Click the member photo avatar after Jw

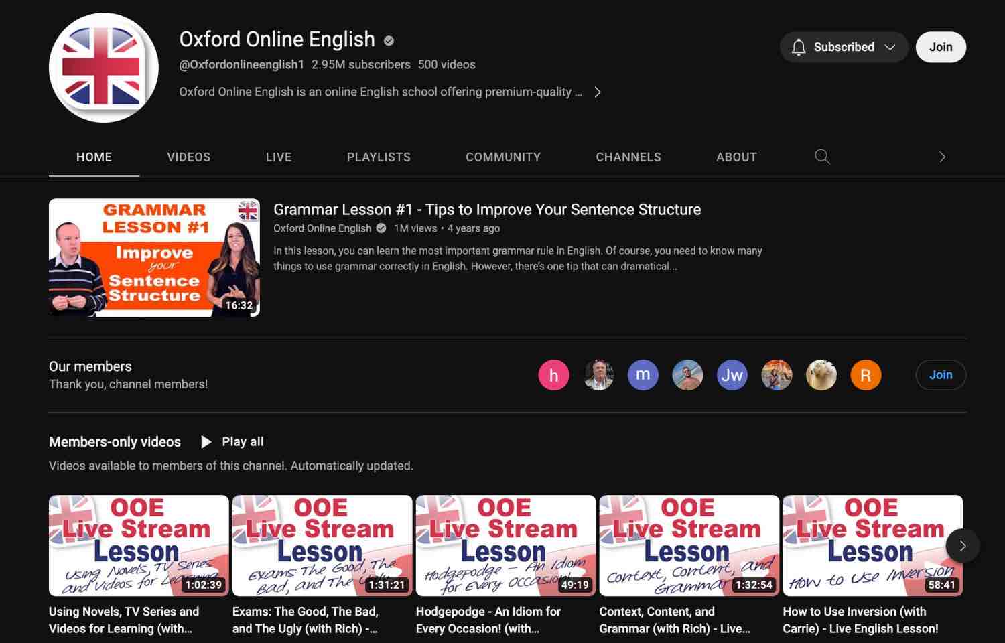[777, 375]
